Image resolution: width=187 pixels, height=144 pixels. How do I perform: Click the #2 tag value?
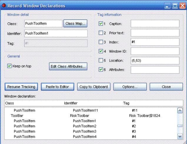134,126
